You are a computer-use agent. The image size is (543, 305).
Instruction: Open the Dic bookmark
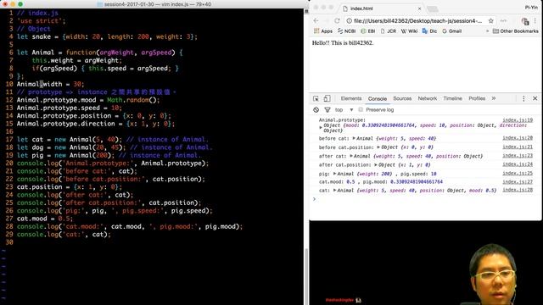click(x=429, y=31)
